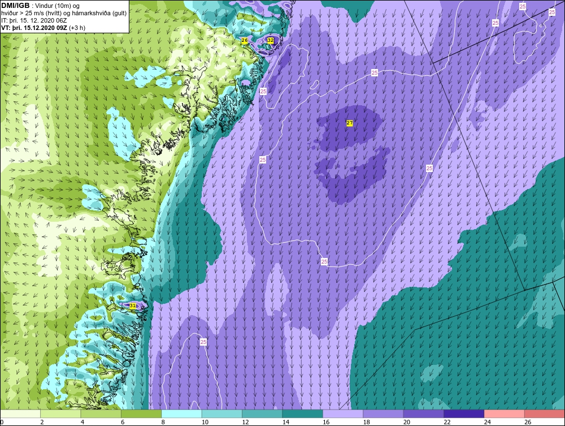This screenshot has width=565, height=426.
Task: Click the legend tick label 2
Action: [42, 422]
